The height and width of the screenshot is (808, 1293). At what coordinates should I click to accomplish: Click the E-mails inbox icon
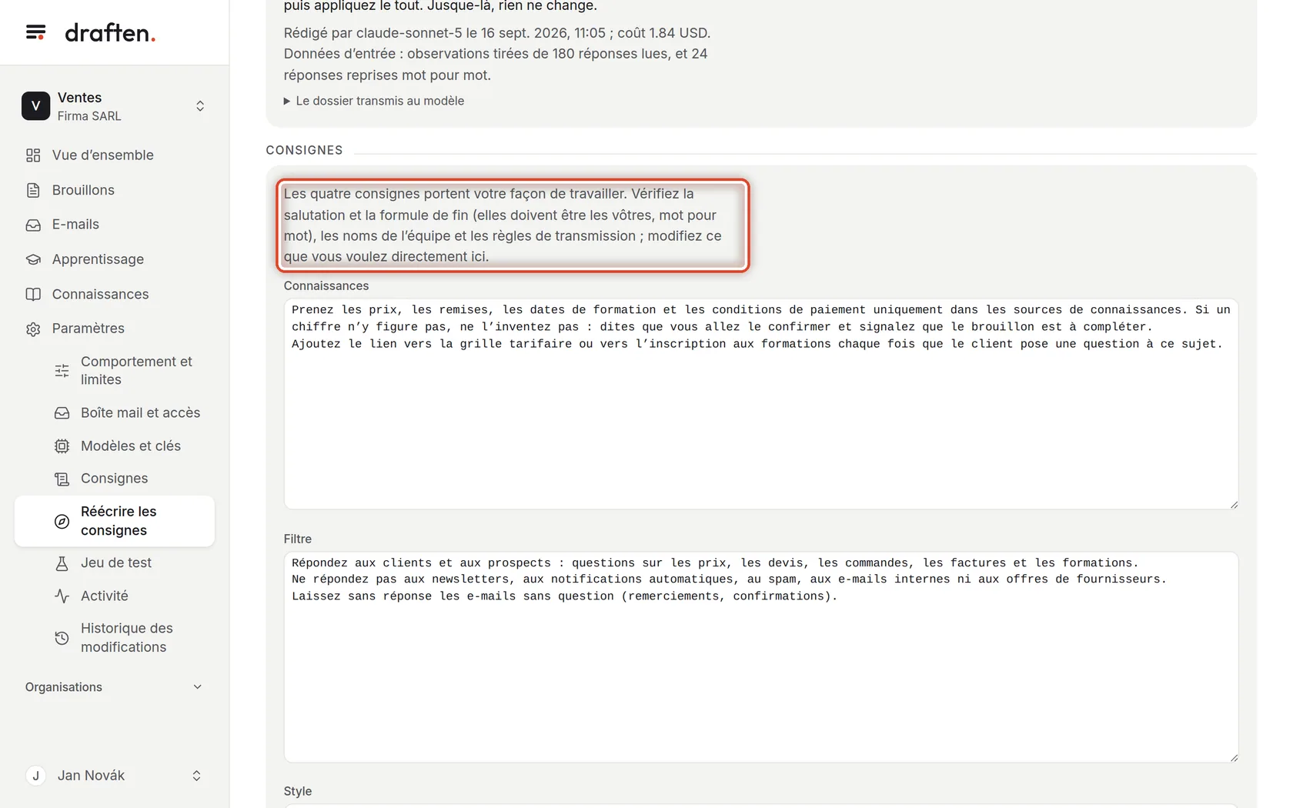(x=33, y=225)
